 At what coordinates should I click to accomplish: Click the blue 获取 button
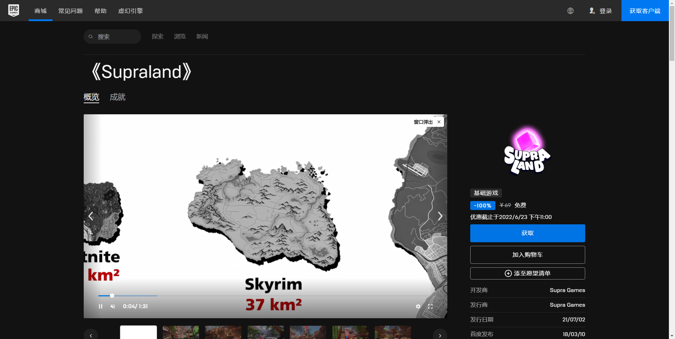527,233
